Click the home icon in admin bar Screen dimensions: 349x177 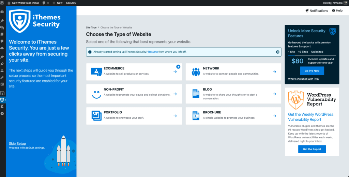tap(9, 3)
